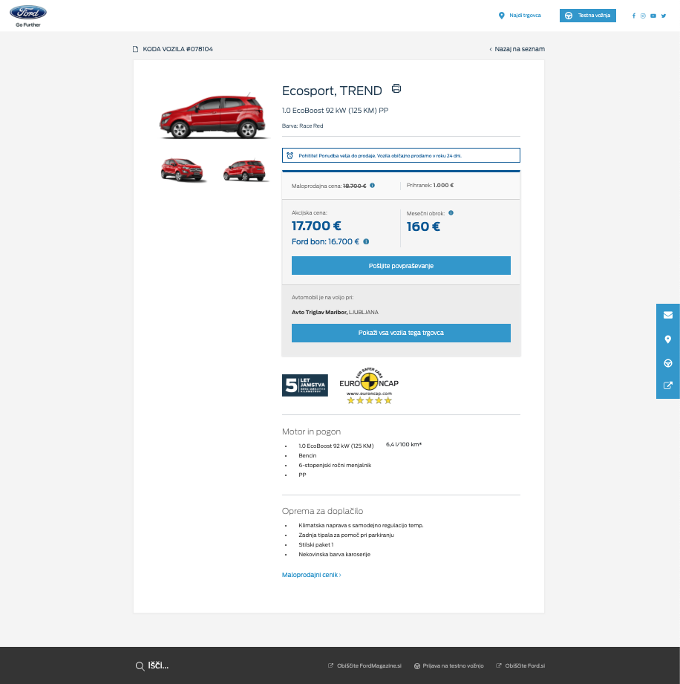Click the 6,4 l/100 km consumption value

pos(404,445)
